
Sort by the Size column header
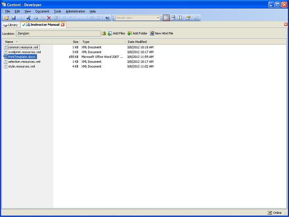tap(66, 42)
